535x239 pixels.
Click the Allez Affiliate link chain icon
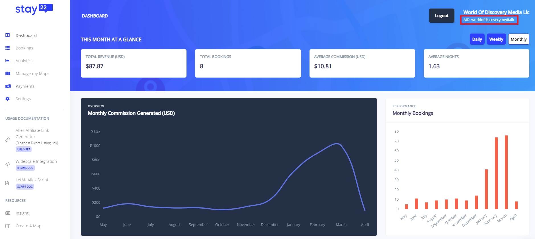pos(8,140)
